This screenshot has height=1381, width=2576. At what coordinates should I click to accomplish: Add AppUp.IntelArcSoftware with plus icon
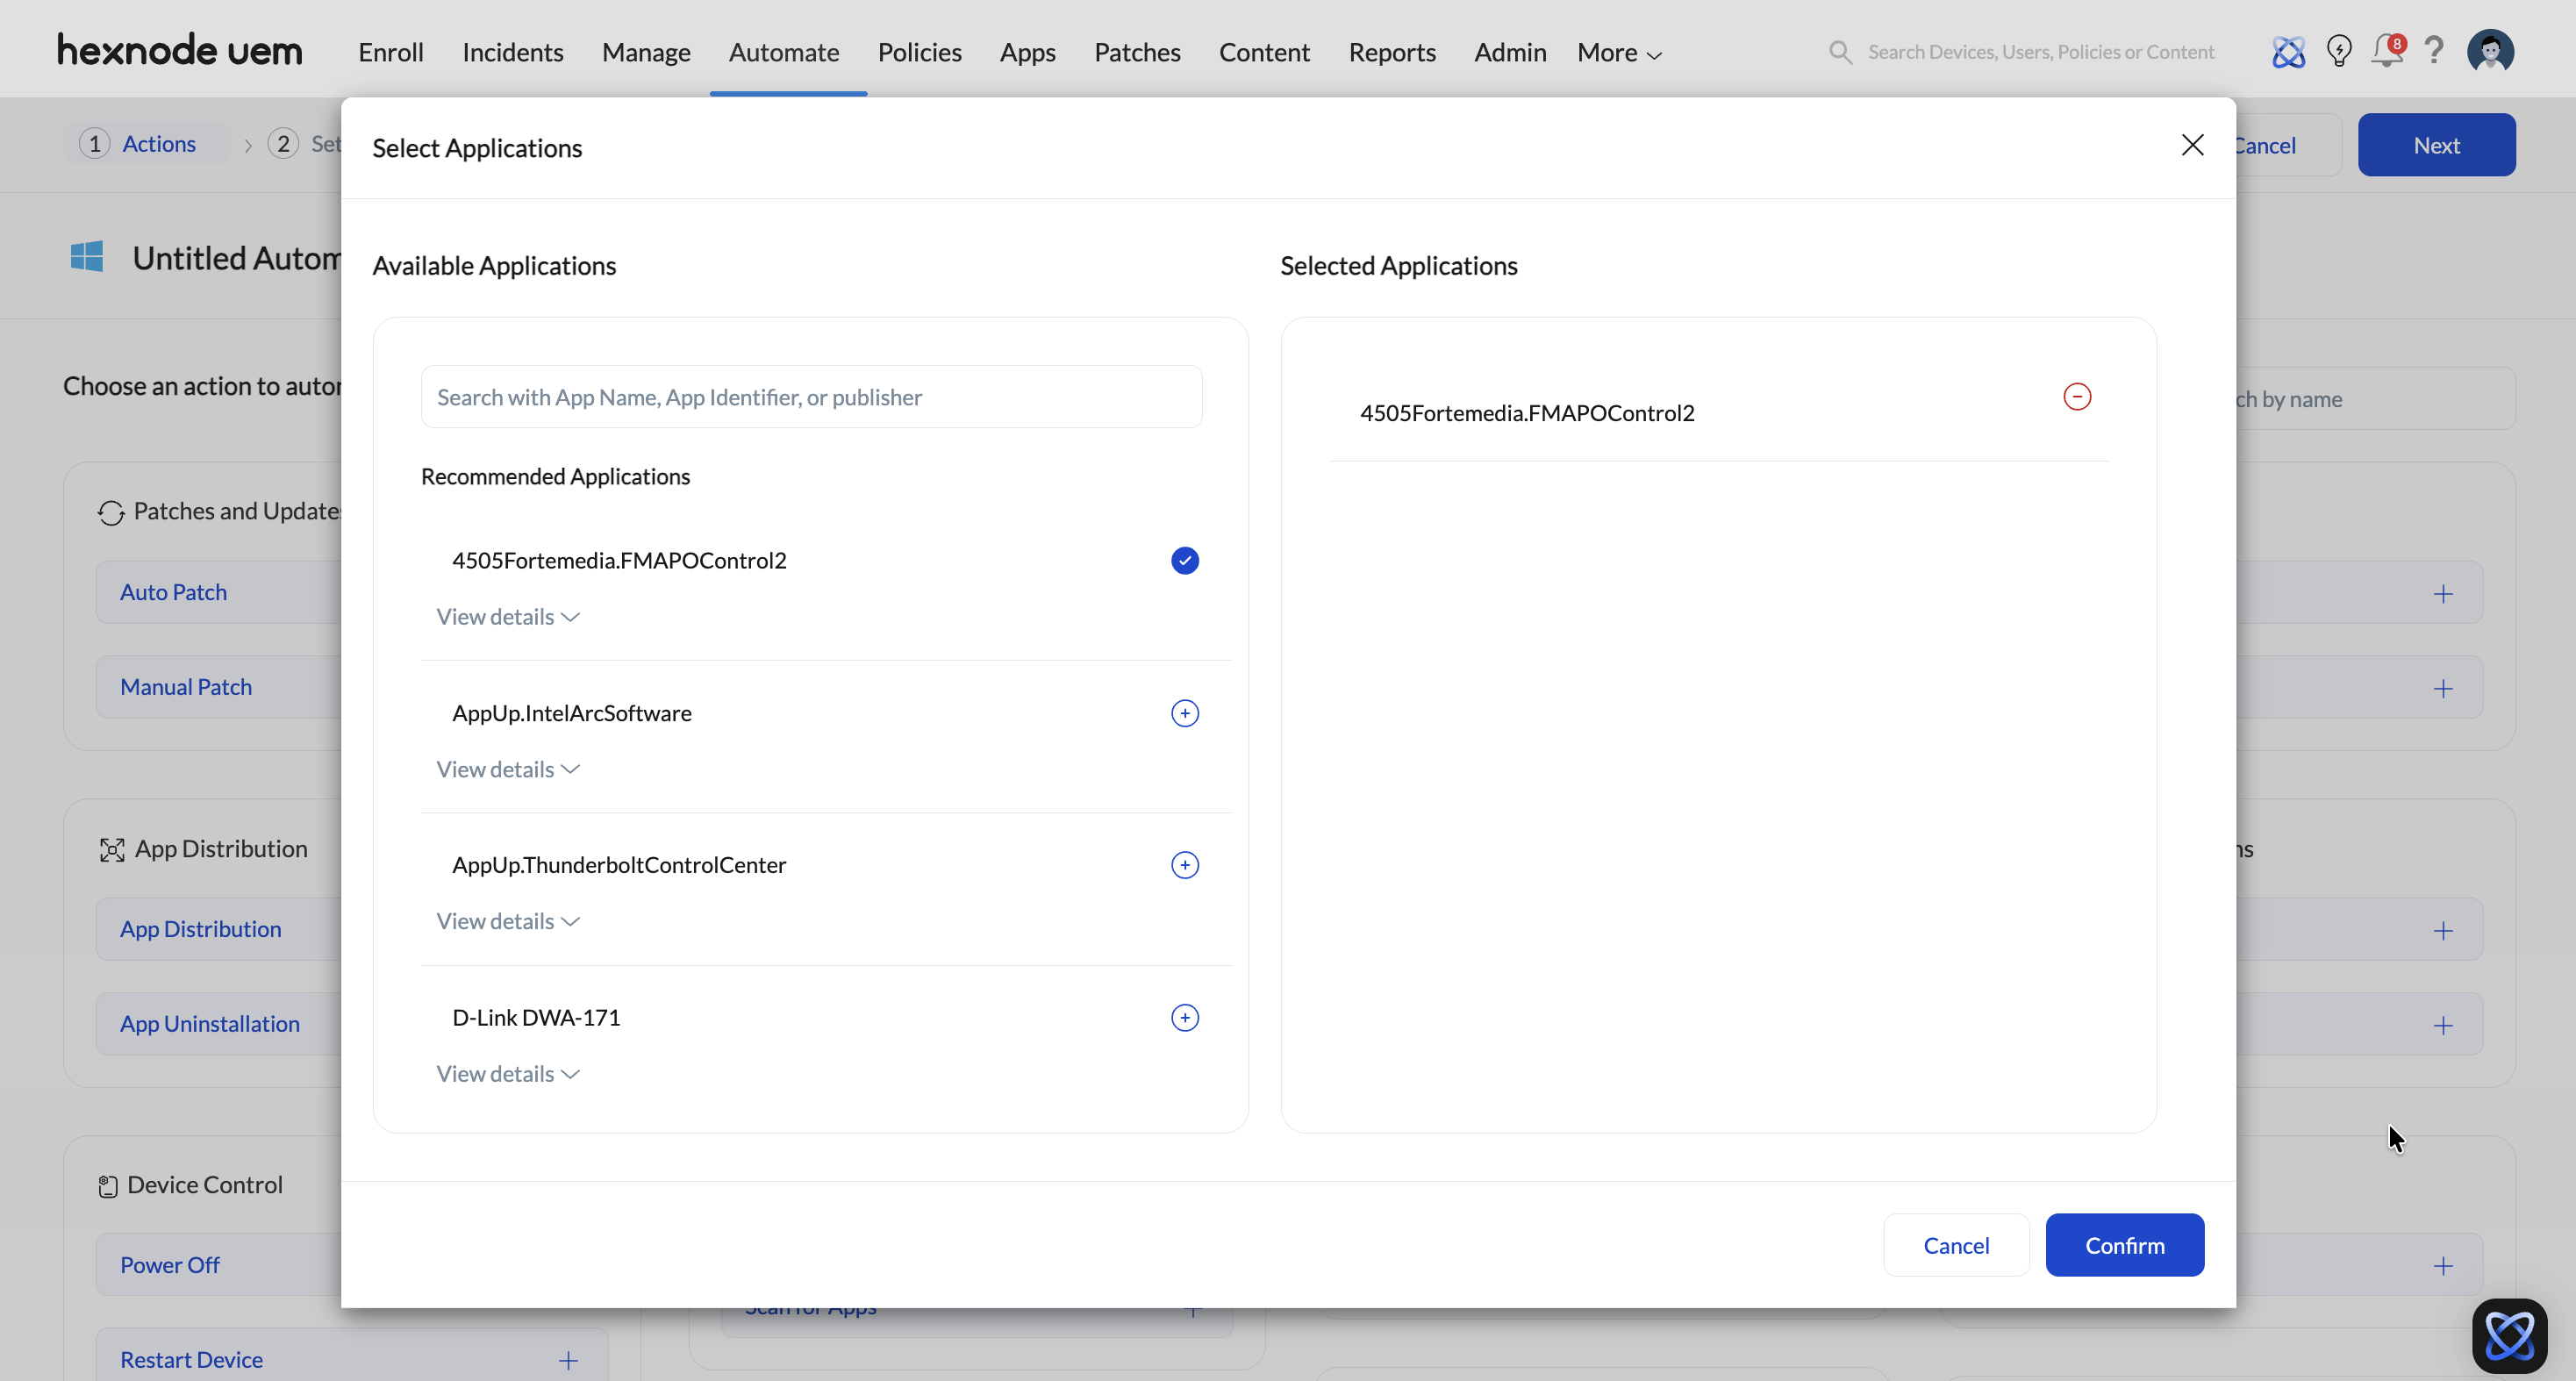[1184, 713]
